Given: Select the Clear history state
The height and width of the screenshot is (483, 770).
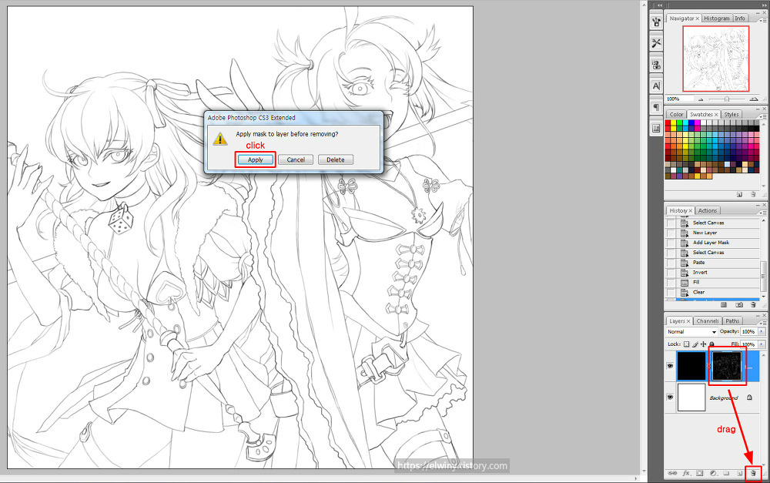Looking at the screenshot, I should pos(719,292).
